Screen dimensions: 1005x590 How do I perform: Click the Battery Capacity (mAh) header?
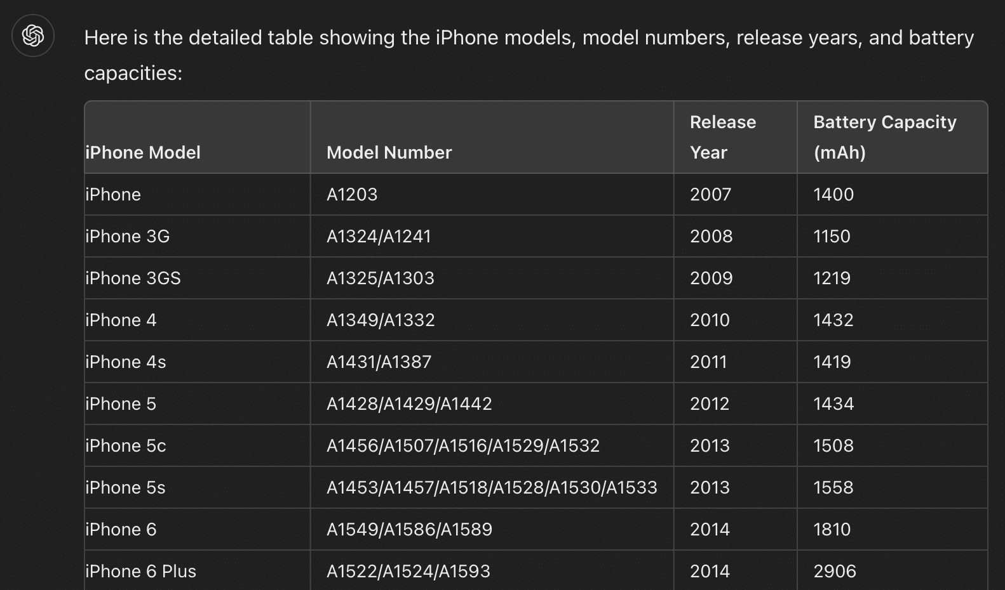coord(884,137)
